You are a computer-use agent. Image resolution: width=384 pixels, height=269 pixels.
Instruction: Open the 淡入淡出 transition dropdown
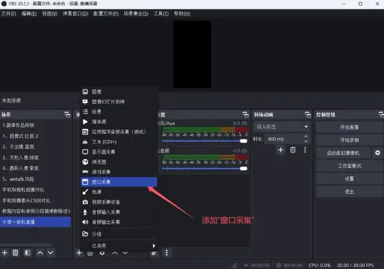[282, 127]
